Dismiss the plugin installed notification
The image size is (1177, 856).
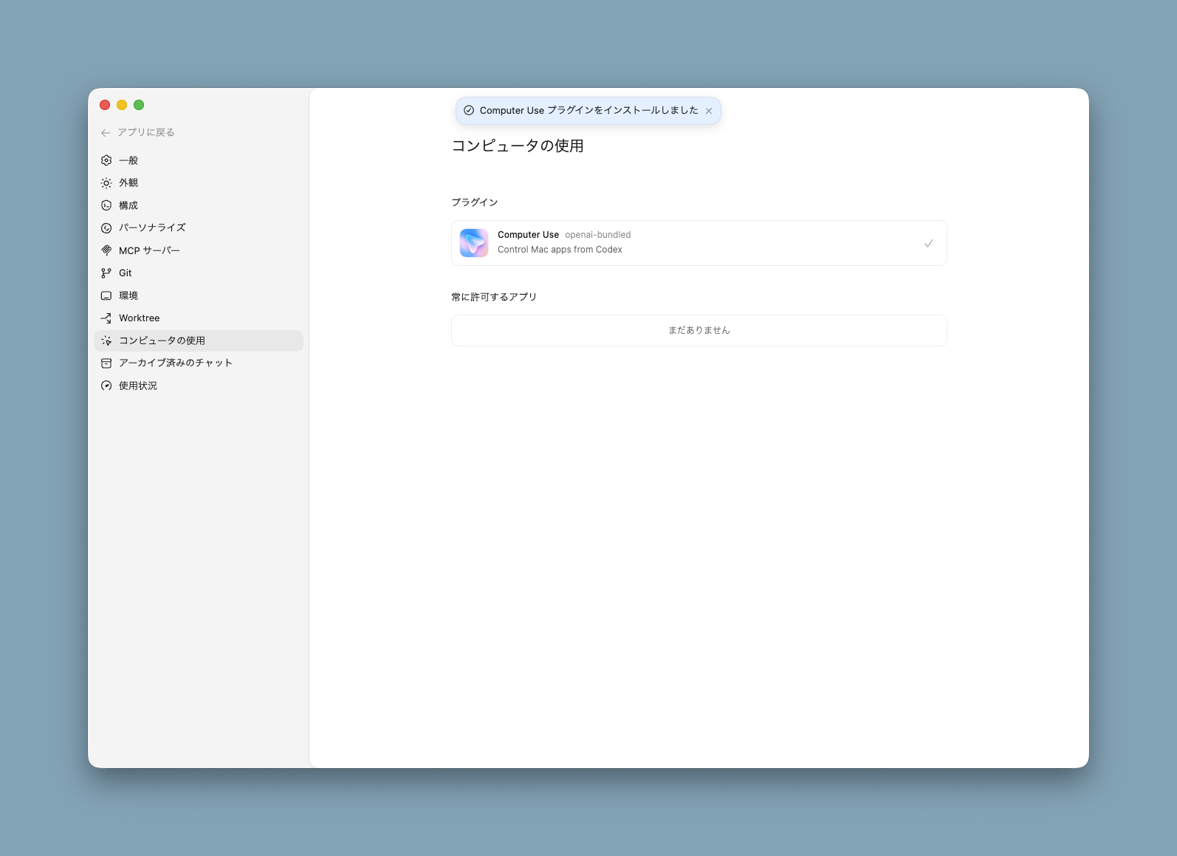point(709,111)
